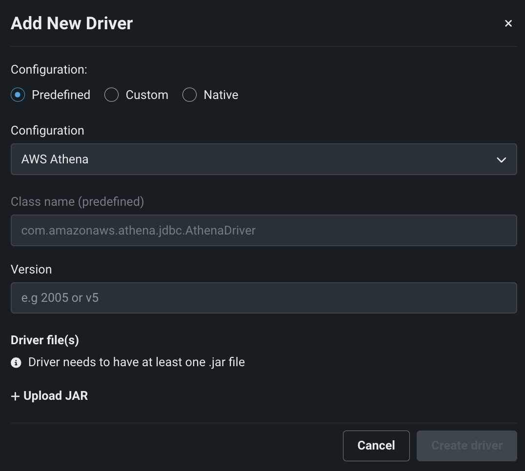The height and width of the screenshot is (471, 525).
Task: Click the plus icon for Upload JAR
Action: 16,396
